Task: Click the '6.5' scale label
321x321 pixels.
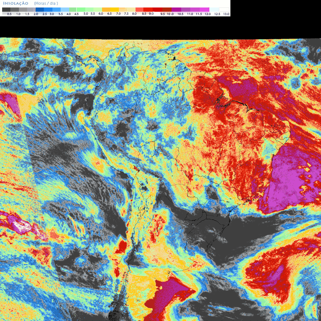Action: pos(109,14)
